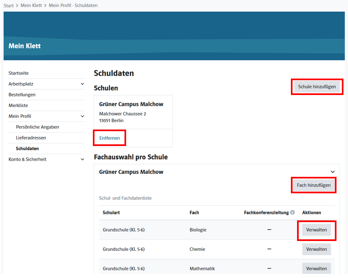Collapse the Grüner Campus Malchow subject panel
This screenshot has height=278, width=348.
click(x=332, y=172)
